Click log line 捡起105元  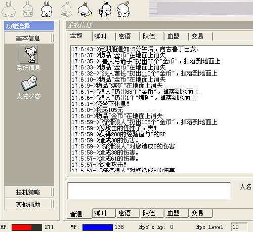click(97, 110)
